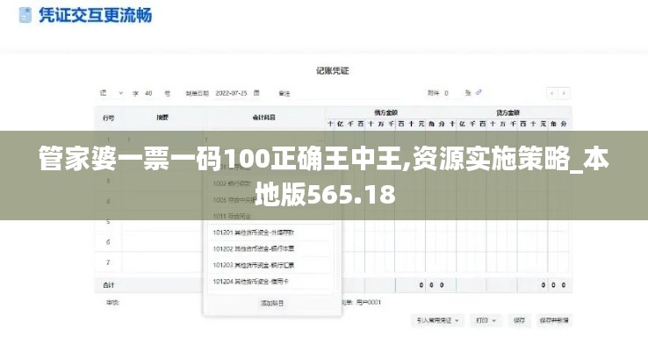This screenshot has width=648, height=351.
Task: Expand the 打印 dropdown button
Action: (x=485, y=320)
